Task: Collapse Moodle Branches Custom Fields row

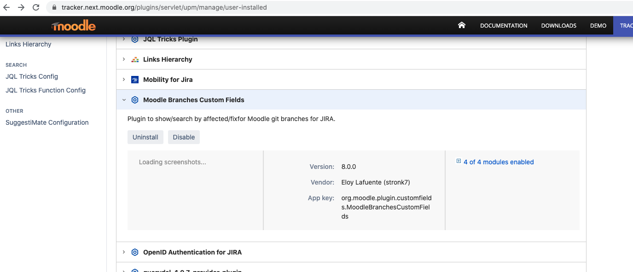Action: pos(124,99)
